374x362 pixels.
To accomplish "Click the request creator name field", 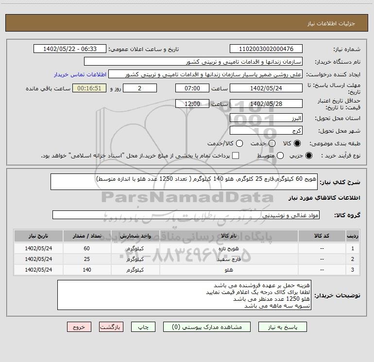I will coord(205,74).
